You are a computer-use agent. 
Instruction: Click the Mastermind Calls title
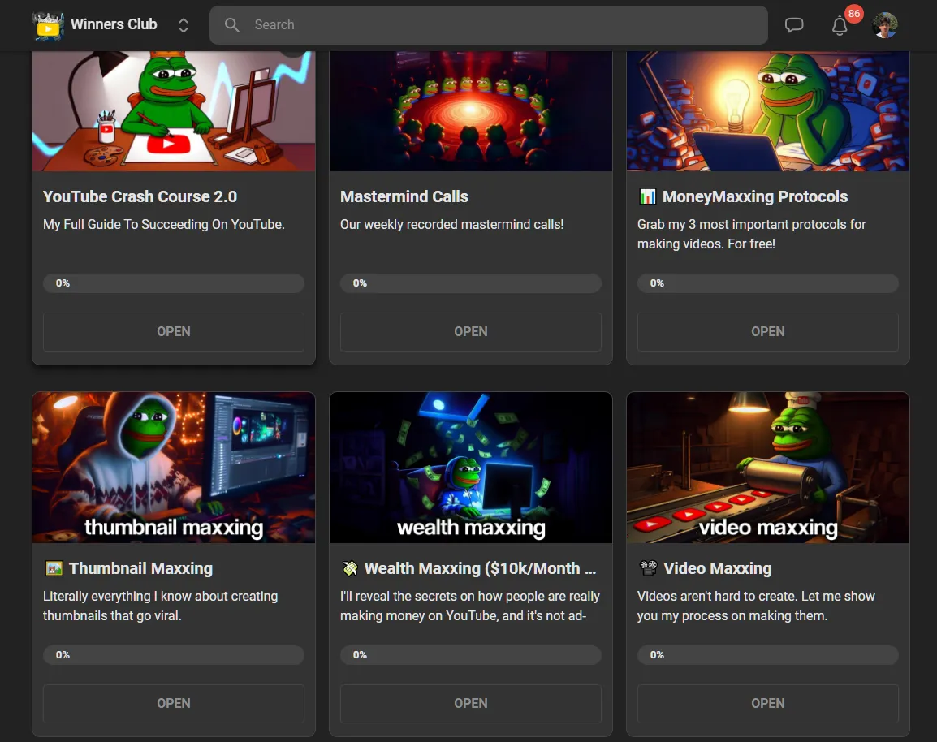pos(404,196)
